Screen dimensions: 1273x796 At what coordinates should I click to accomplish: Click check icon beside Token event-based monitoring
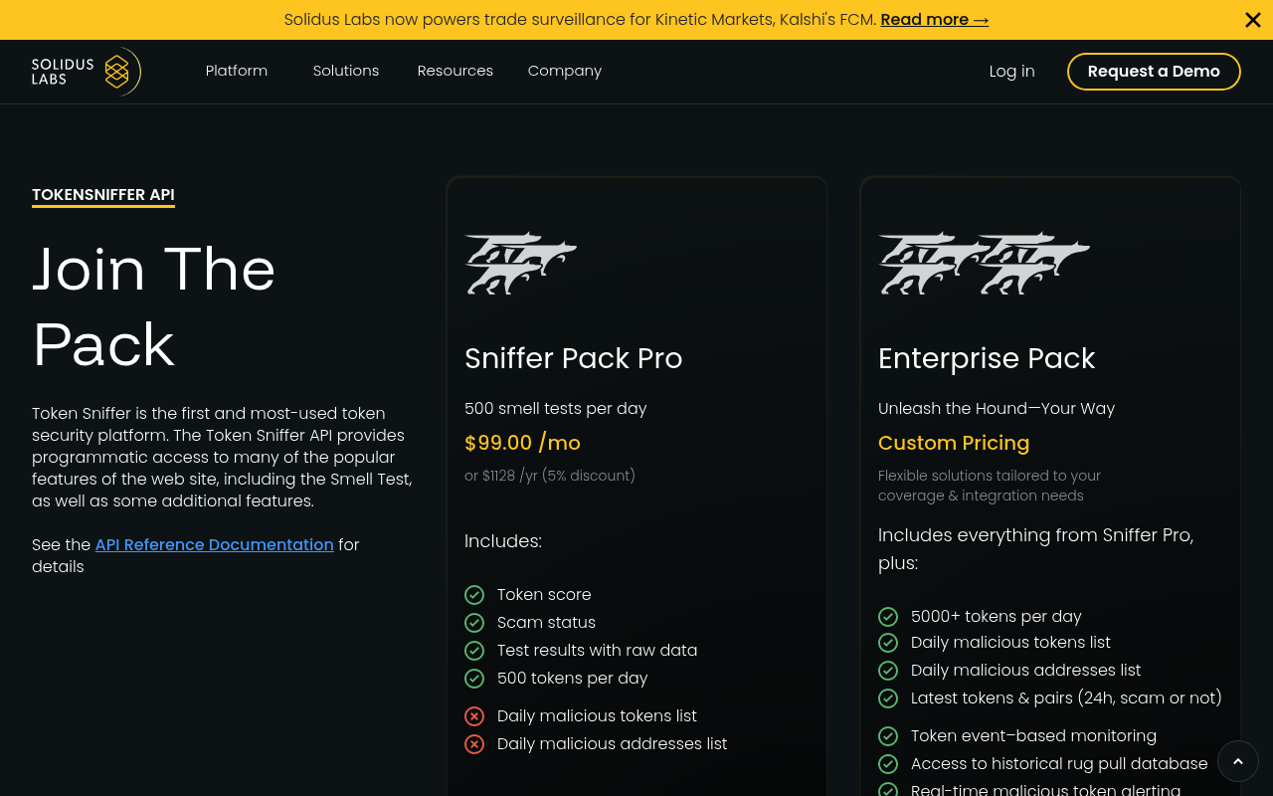click(x=888, y=736)
